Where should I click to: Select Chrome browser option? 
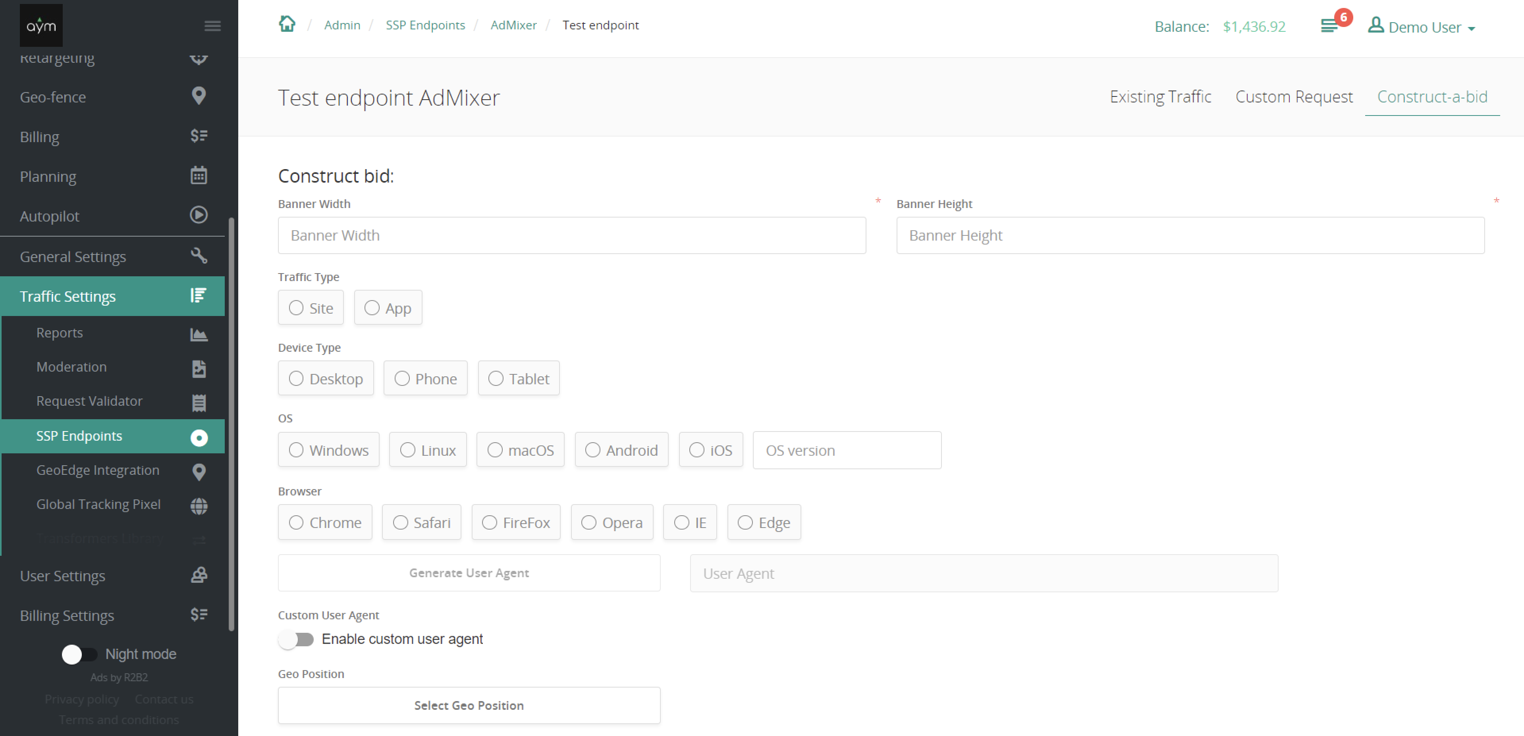325,522
